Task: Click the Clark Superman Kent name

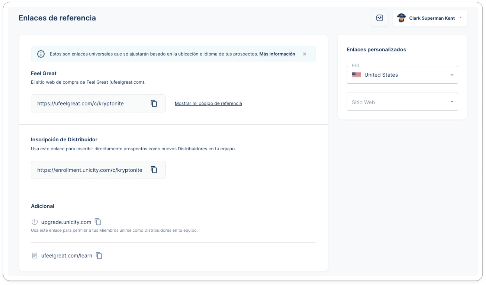Action: [432, 18]
